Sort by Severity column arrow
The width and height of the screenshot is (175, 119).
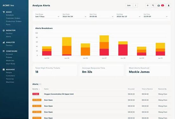pos(39,89)
